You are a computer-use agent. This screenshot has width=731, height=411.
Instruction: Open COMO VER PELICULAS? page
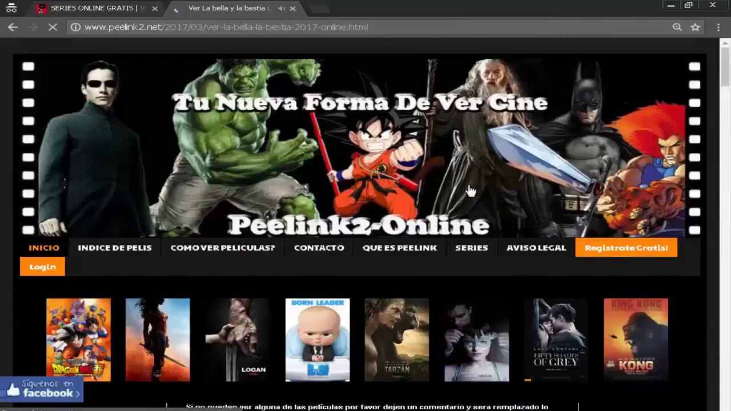223,248
